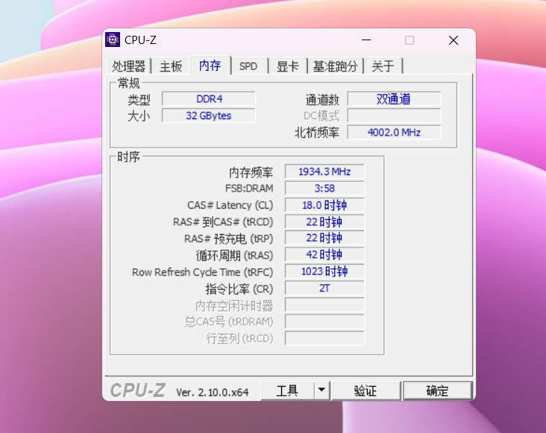Click the empty 内存空闲计时器 field
Screen dimensions: 546x433
tap(324, 305)
